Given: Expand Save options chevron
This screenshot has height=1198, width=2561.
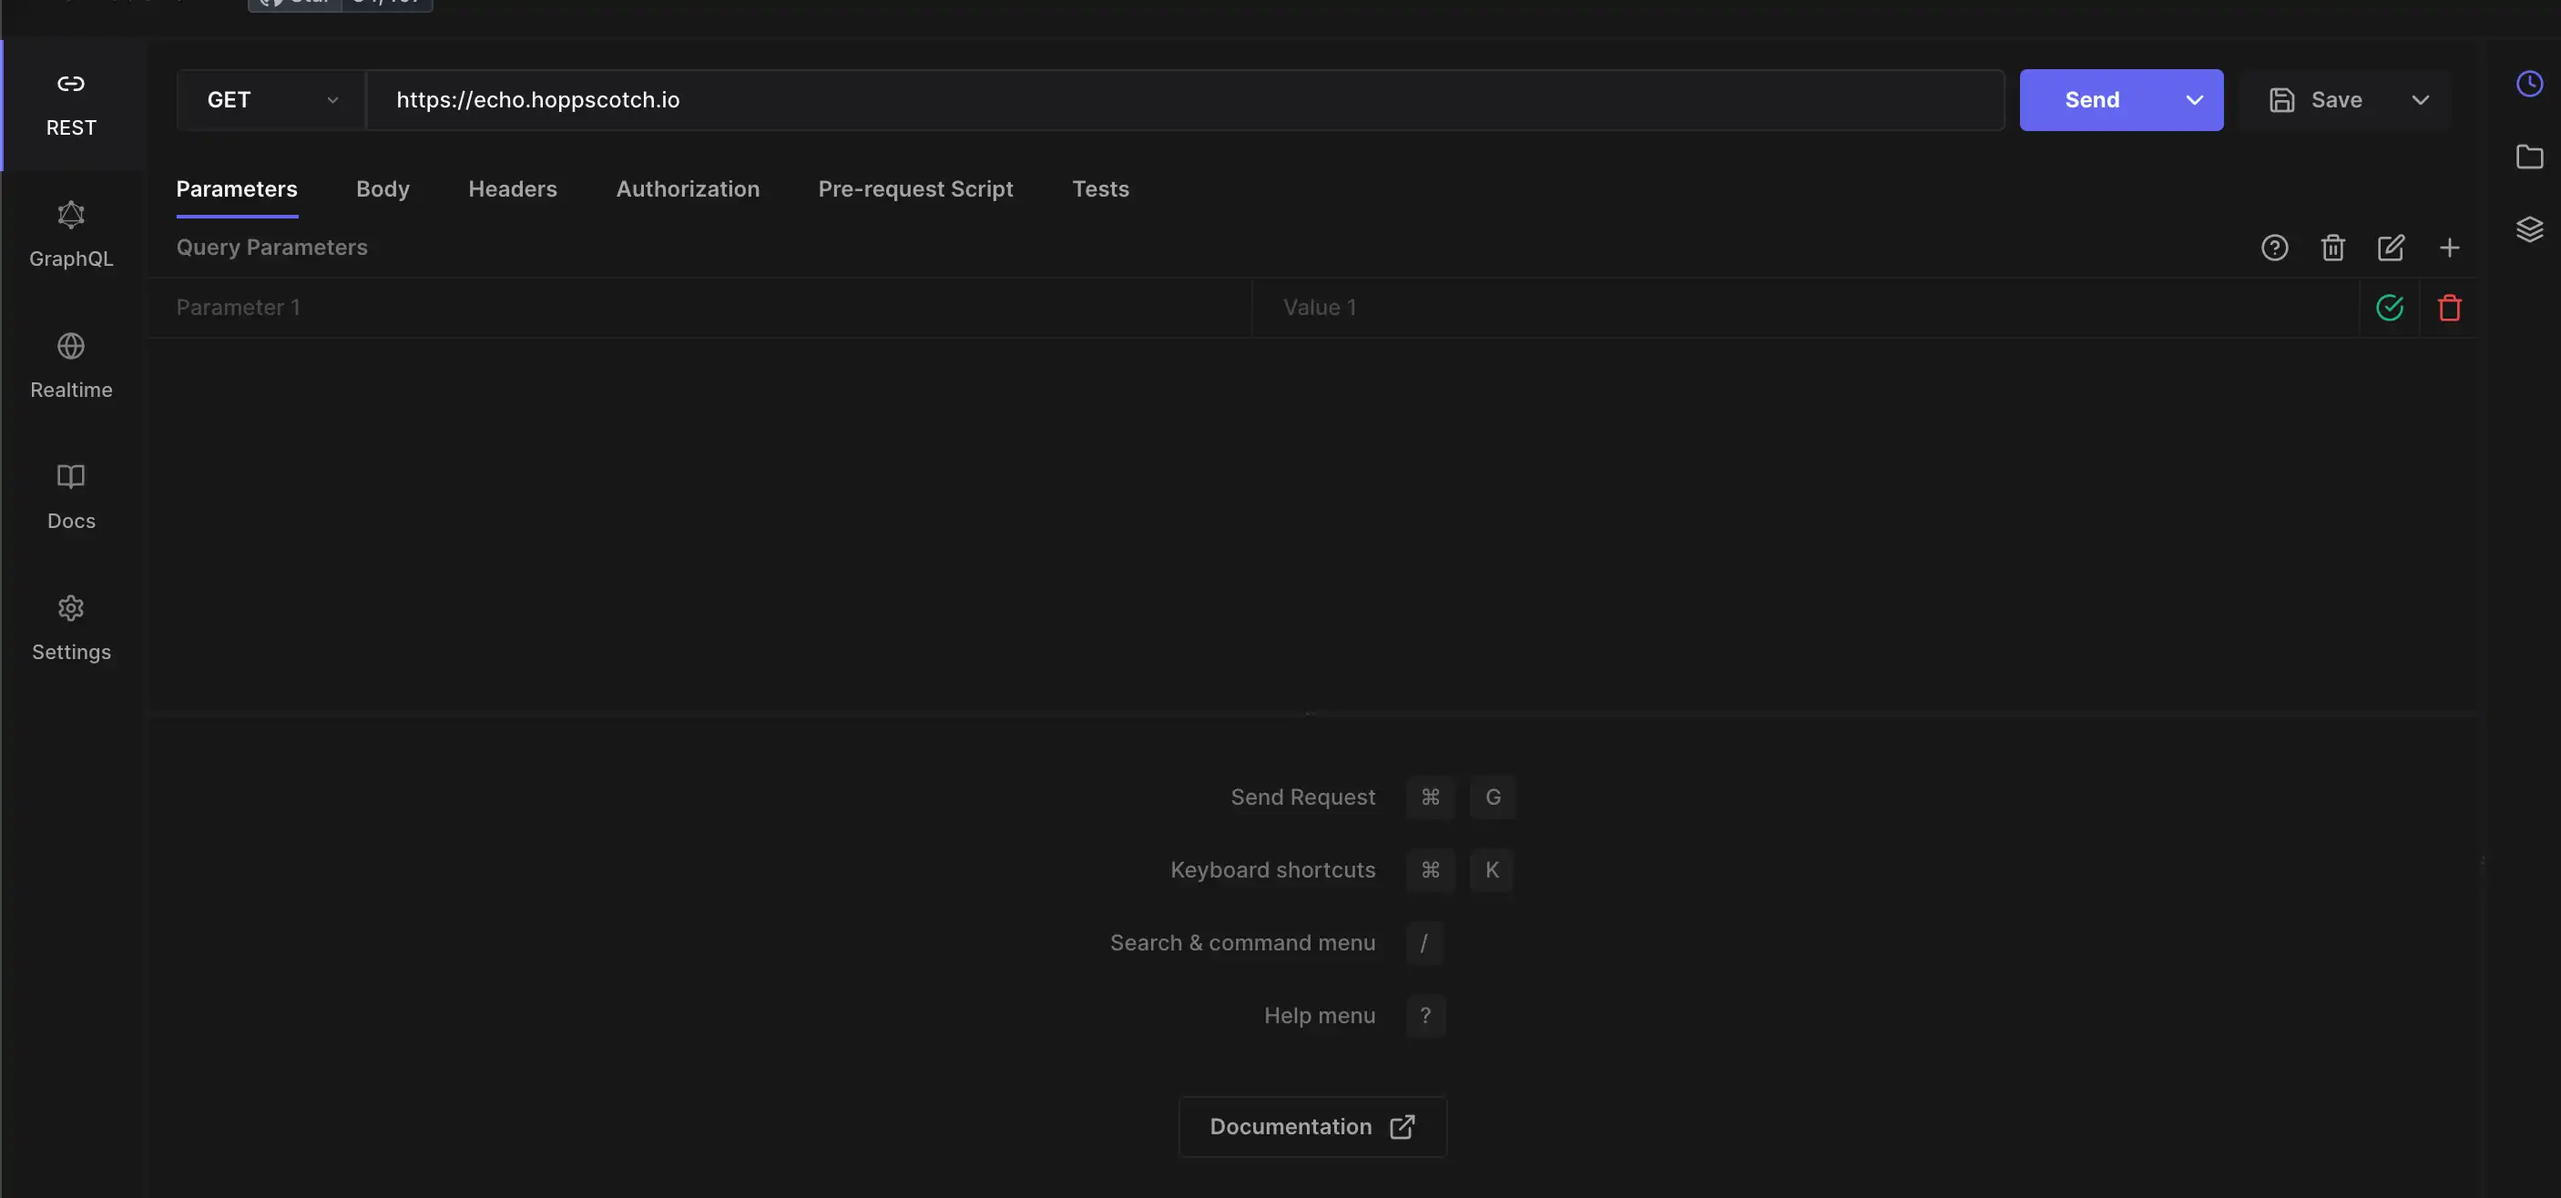Looking at the screenshot, I should click(2420, 100).
